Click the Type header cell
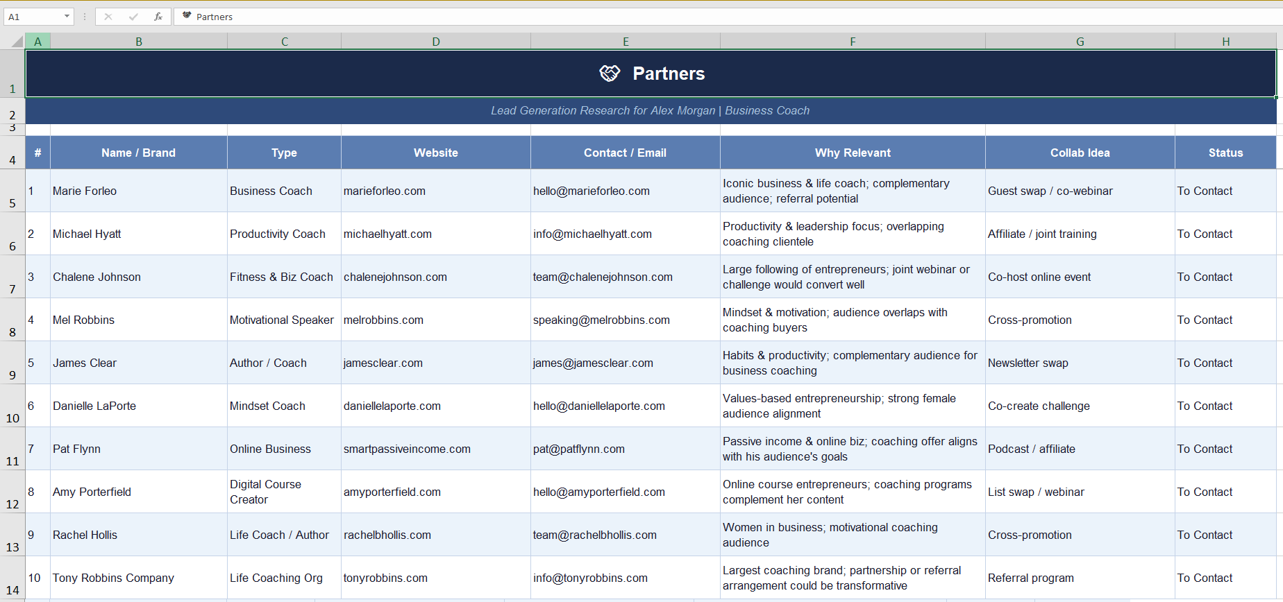This screenshot has height=602, width=1283. [285, 153]
